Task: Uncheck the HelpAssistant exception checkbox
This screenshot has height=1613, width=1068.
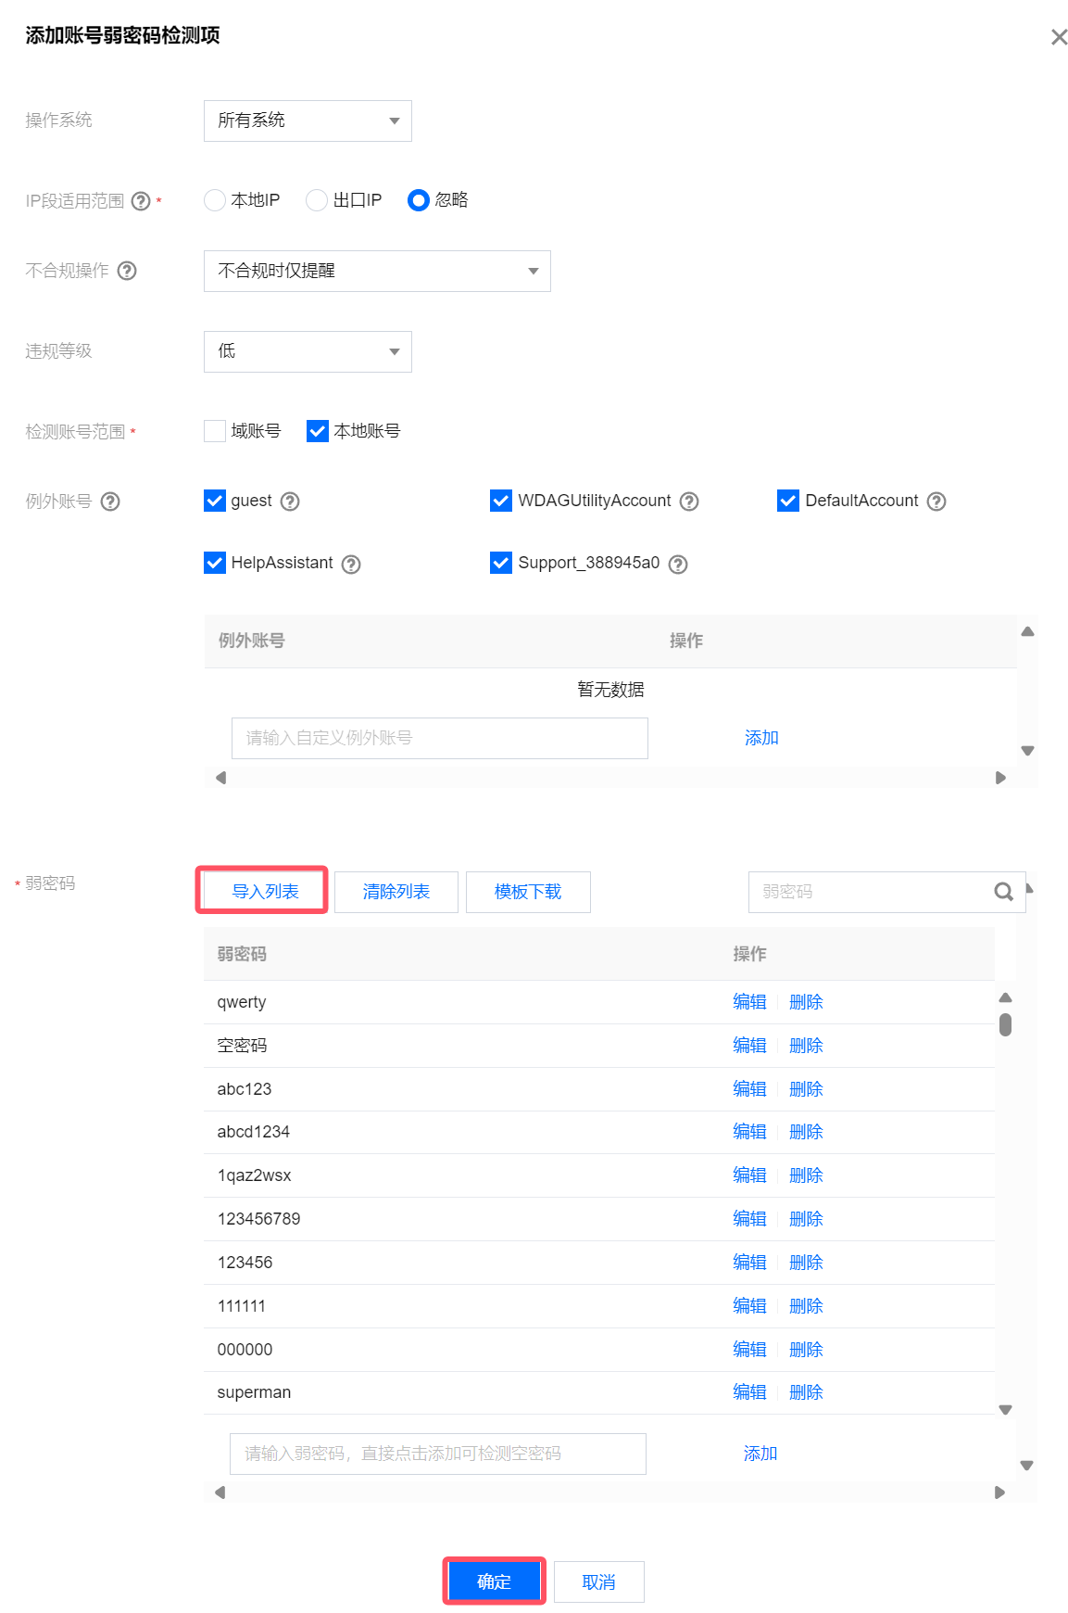Action: click(x=215, y=563)
